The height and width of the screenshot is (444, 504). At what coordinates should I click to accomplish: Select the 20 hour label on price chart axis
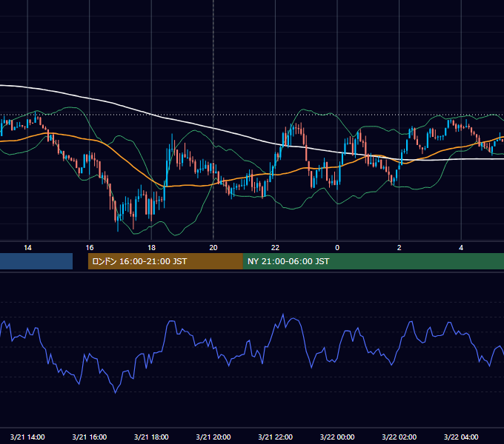[x=213, y=248]
